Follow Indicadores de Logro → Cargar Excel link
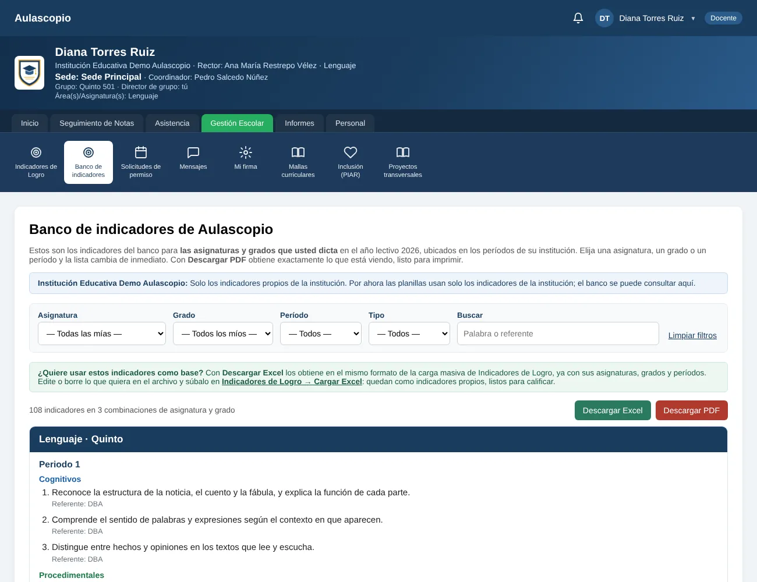The width and height of the screenshot is (757, 582). [292, 382]
